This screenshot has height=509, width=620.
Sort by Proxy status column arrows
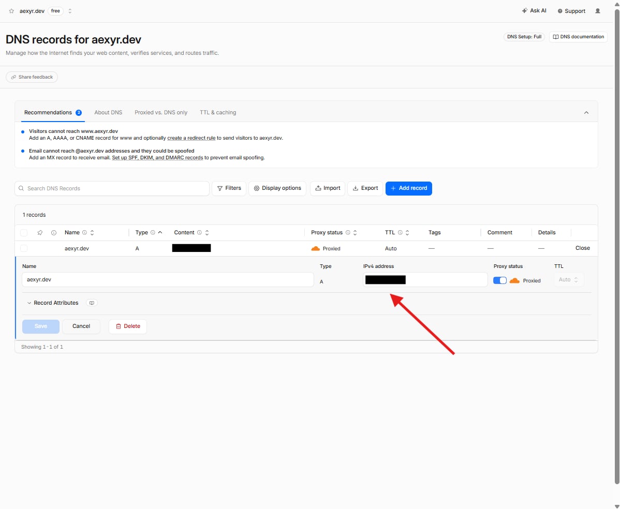[x=355, y=233]
